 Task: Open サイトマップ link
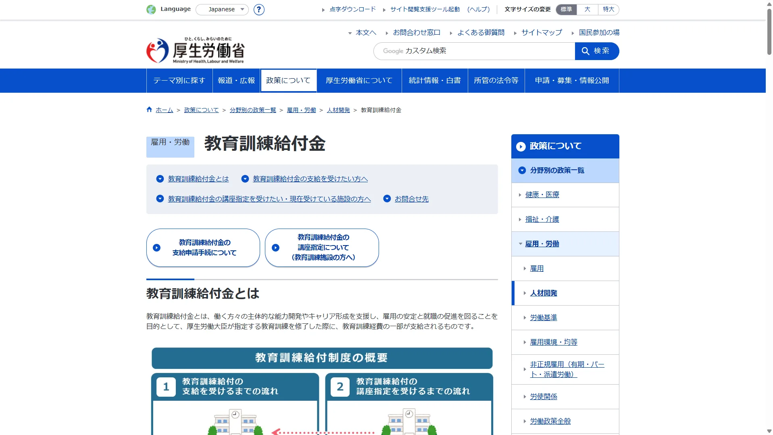(x=542, y=33)
